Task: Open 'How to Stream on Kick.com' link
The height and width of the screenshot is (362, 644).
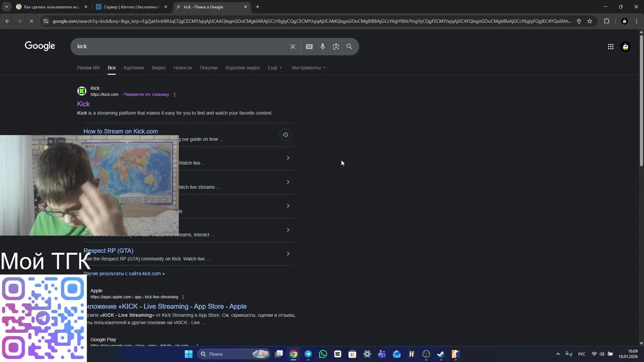Action: [x=121, y=131]
